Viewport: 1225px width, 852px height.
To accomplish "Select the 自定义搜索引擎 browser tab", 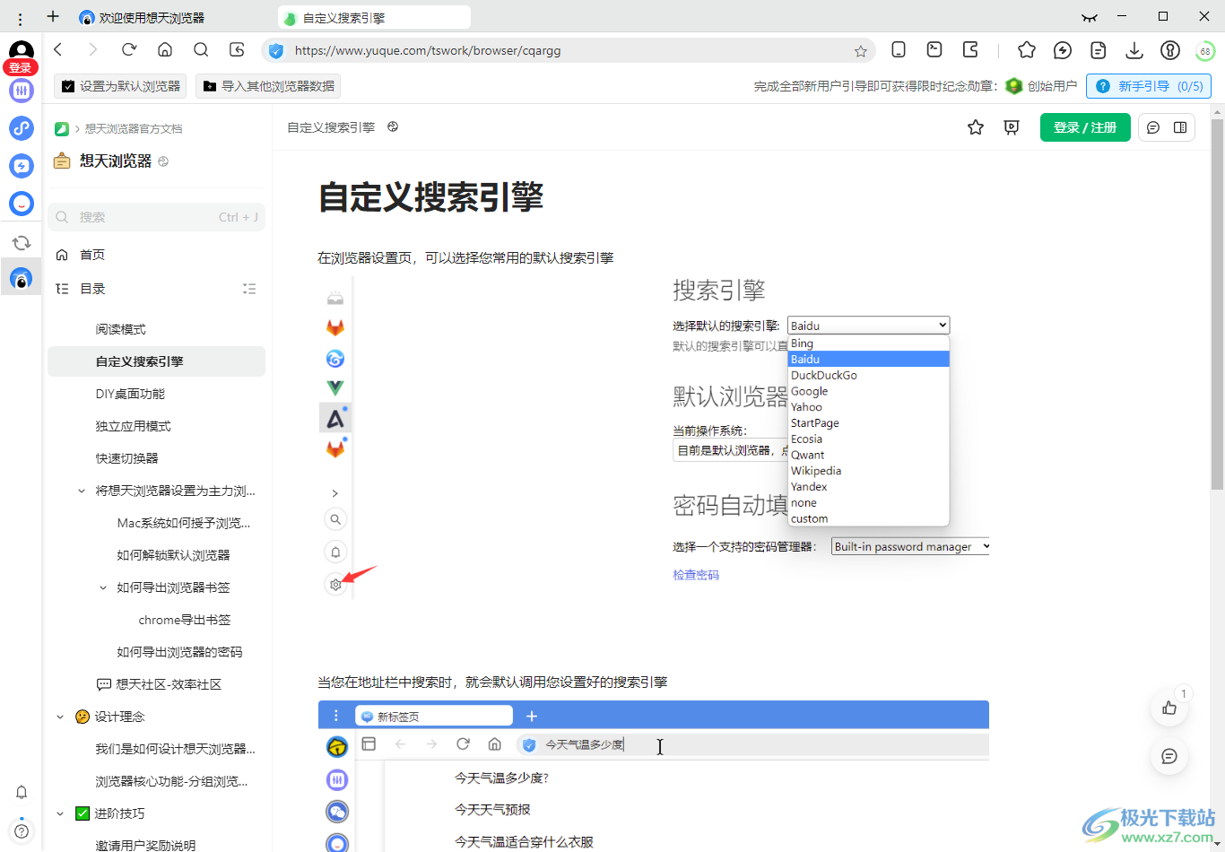I will coord(374,17).
